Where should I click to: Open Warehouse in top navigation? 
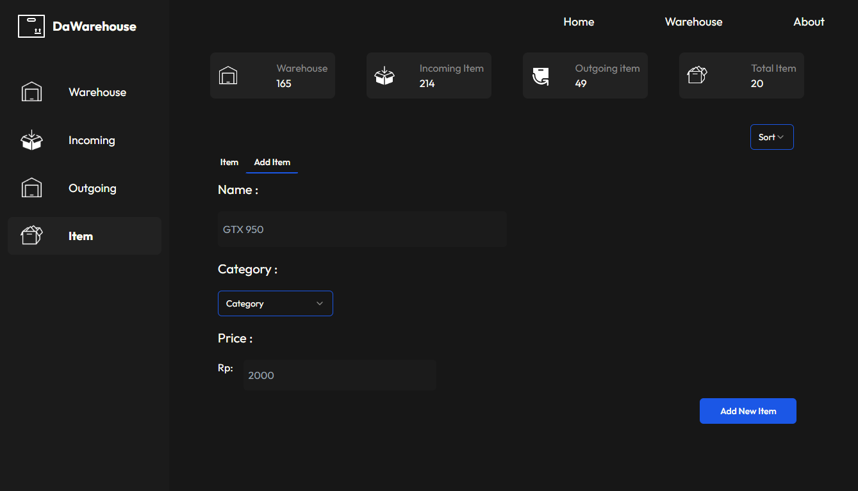693,22
